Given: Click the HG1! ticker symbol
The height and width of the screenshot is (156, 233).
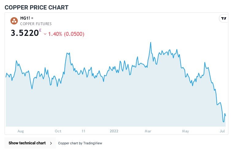Looking at the screenshot, I should click(x=25, y=18).
